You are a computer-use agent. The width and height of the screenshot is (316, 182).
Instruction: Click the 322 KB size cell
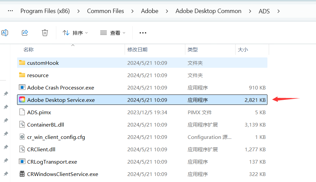pos(257,174)
